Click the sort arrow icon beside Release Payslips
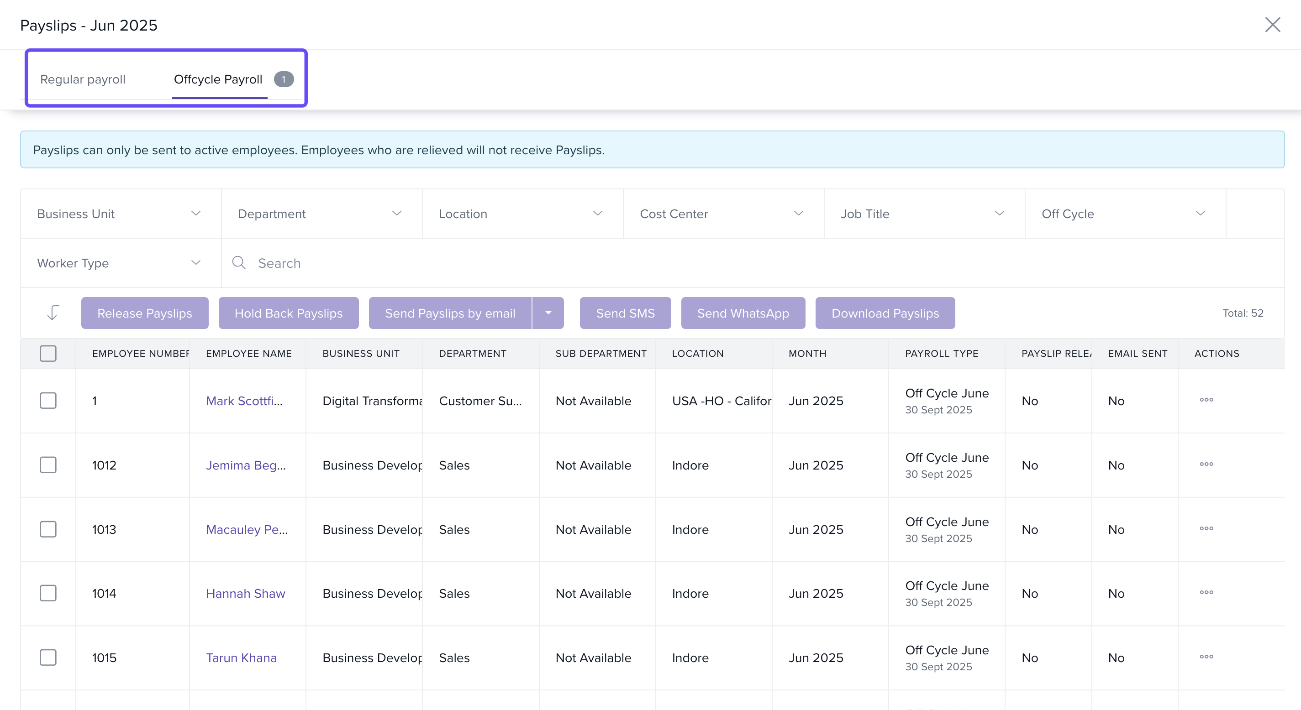The height and width of the screenshot is (710, 1301). coord(53,313)
